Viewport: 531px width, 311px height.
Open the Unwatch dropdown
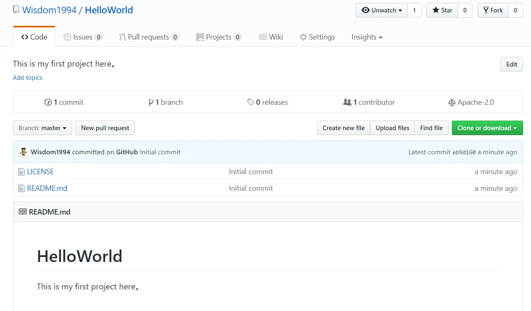[x=381, y=10]
